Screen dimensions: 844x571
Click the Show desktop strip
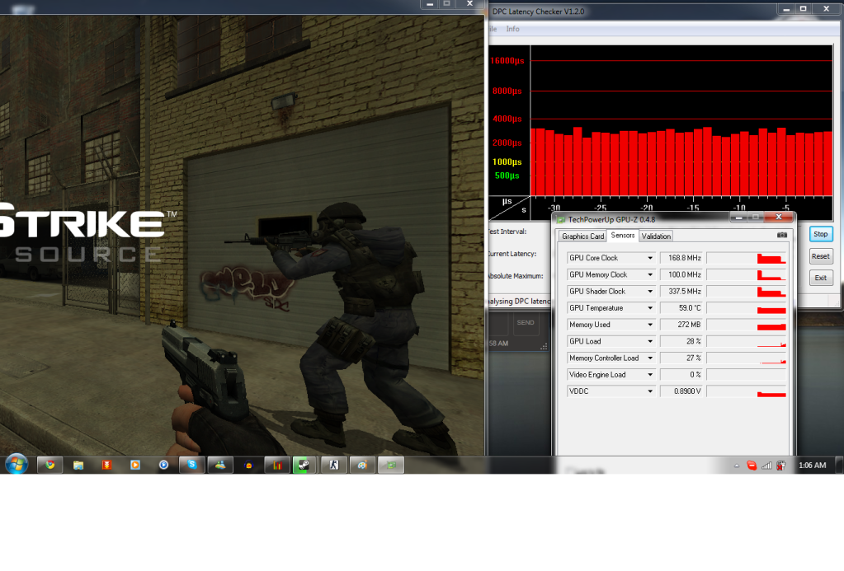[839, 465]
